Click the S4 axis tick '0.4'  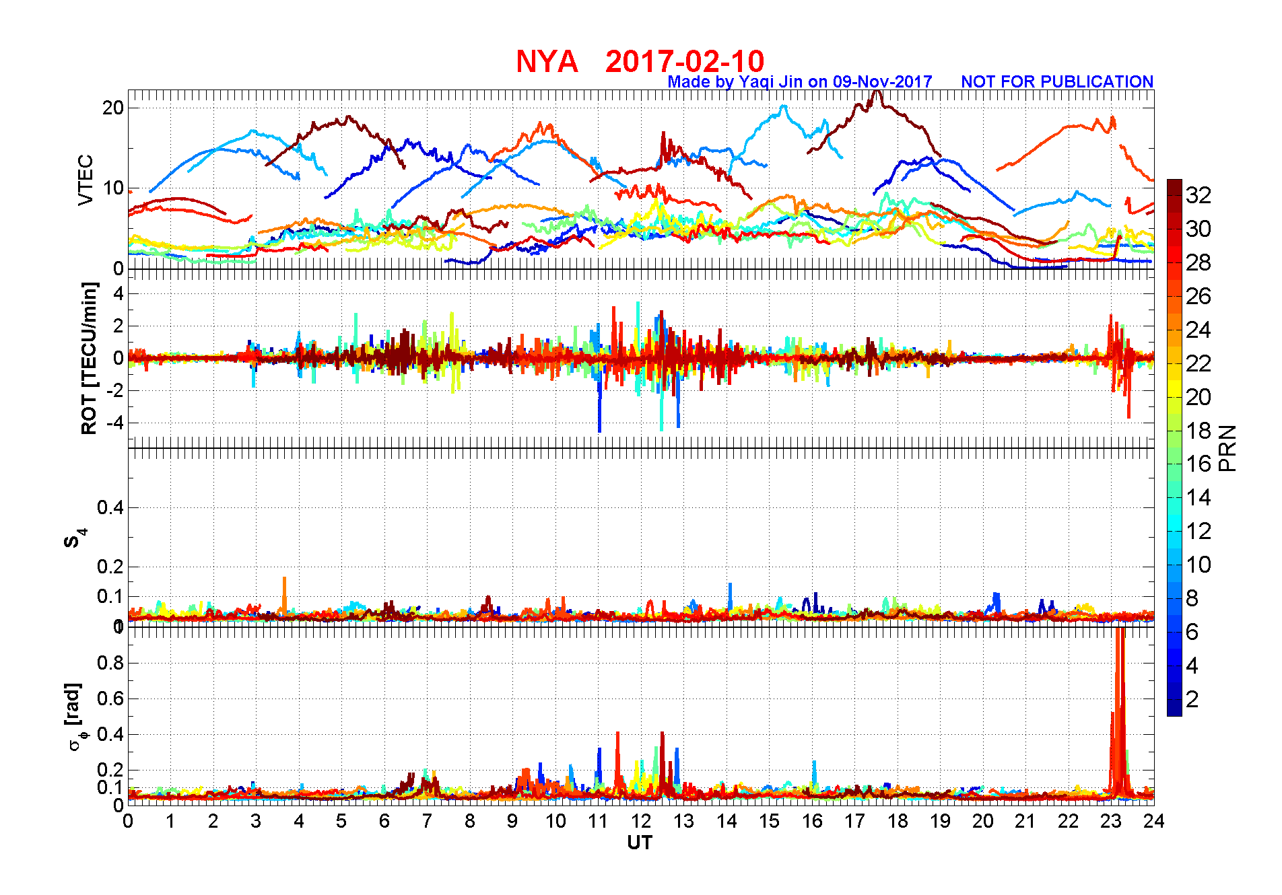click(x=110, y=507)
